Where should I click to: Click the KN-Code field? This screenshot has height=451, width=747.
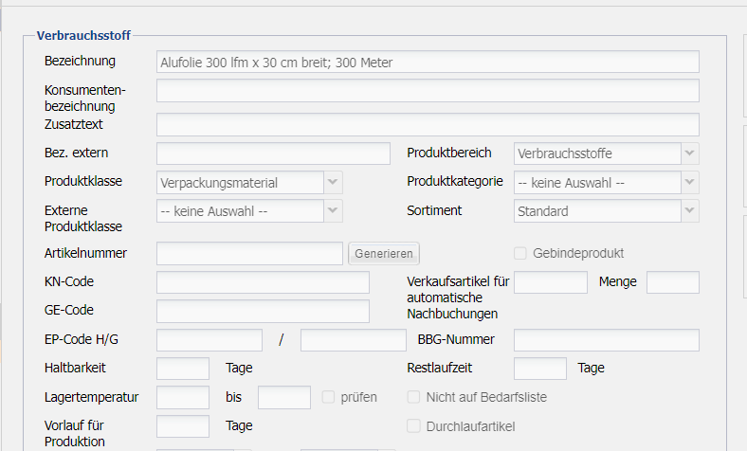pos(263,282)
